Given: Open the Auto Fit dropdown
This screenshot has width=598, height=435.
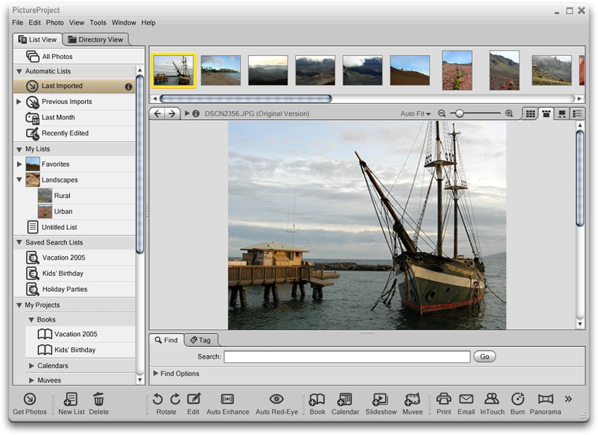Looking at the screenshot, I should (x=415, y=113).
